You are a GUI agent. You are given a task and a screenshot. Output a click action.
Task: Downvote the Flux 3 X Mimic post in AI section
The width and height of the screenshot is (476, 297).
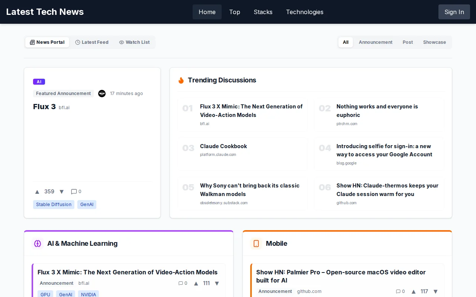[x=217, y=283]
